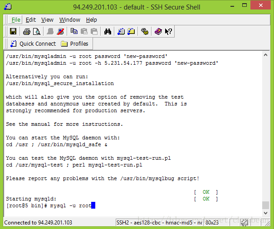Click the Quick Connect button
274x229 pixels.
(33, 44)
